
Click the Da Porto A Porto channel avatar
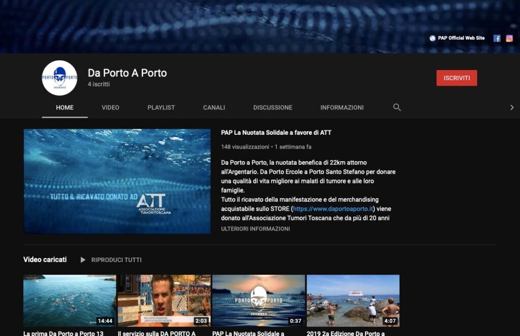pyautogui.click(x=60, y=78)
